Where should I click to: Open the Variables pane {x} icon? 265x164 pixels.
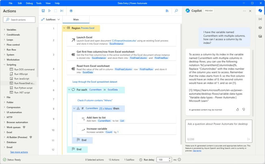pos(260,19)
